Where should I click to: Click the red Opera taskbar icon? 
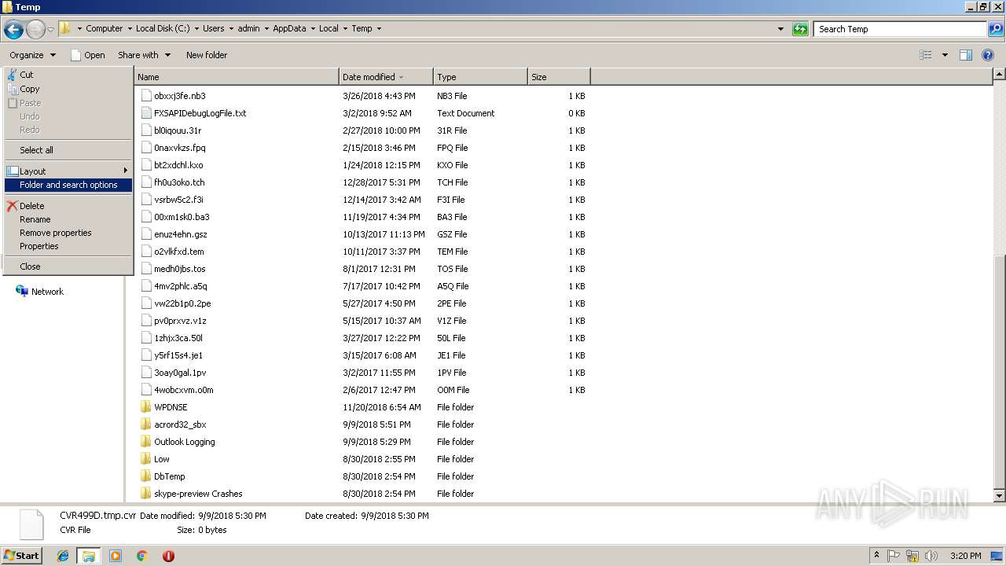tap(168, 556)
